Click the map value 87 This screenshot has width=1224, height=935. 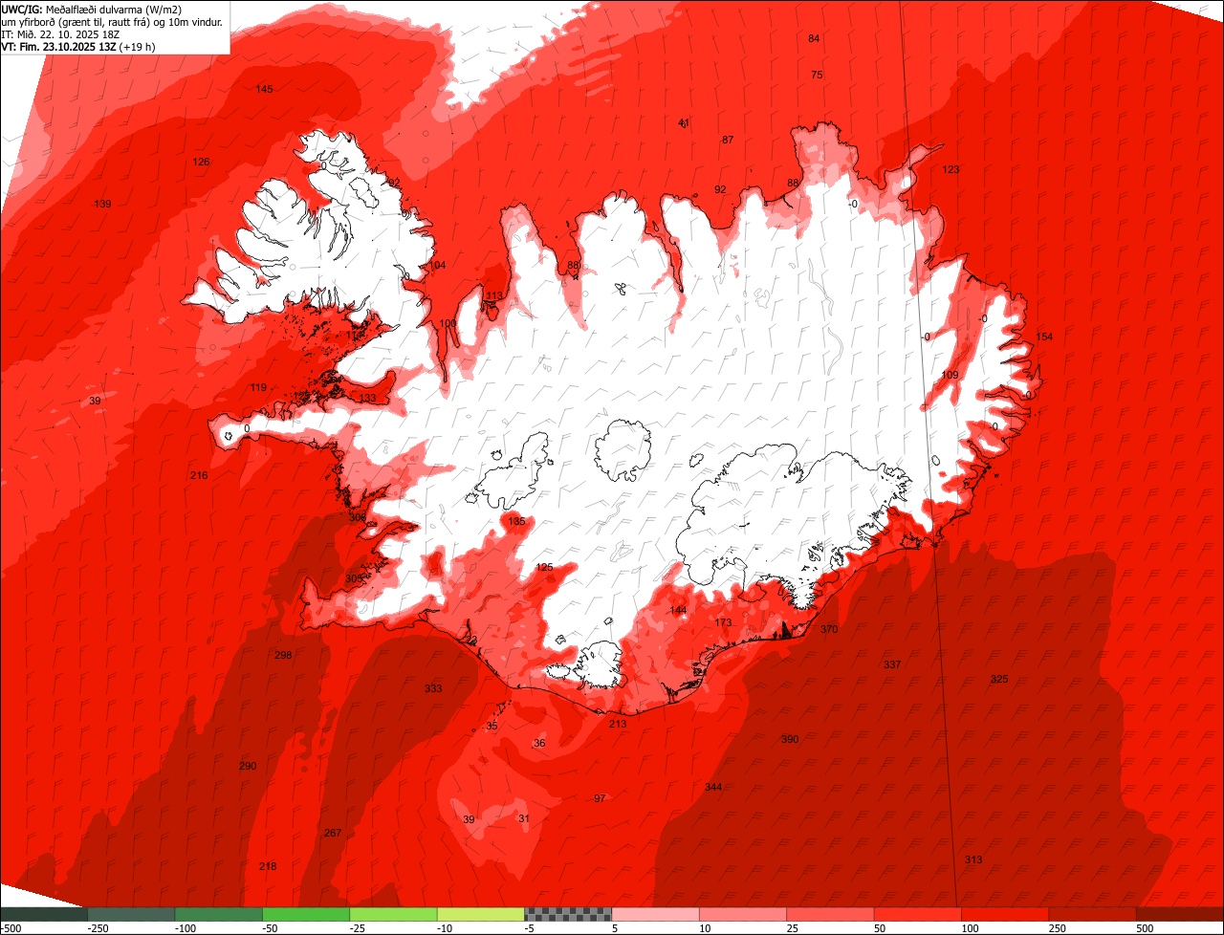pos(728,140)
